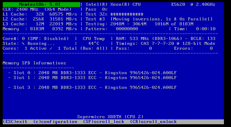Click the L2 Cache 256K speed line
The height and width of the screenshot is (127, 231).
click(x=40, y=19)
